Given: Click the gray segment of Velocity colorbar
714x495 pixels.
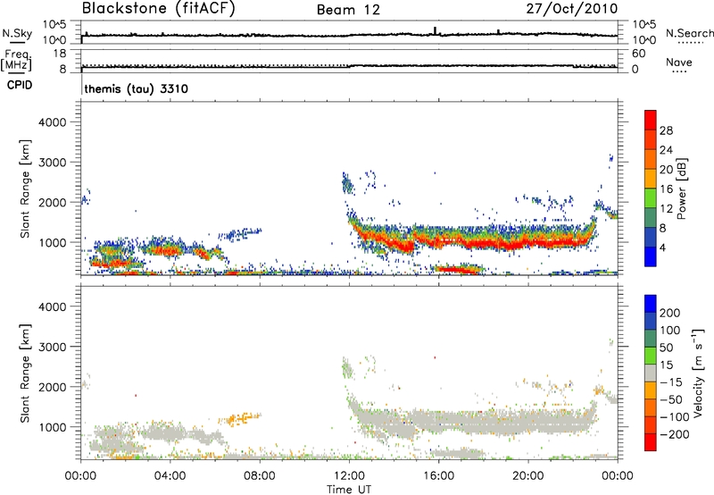Looking at the screenshot, I should pyautogui.click(x=651, y=373).
